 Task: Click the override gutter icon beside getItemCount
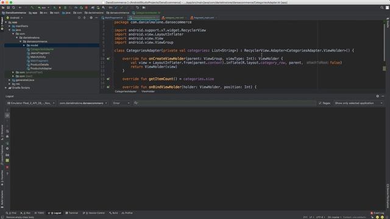[x=108, y=79]
